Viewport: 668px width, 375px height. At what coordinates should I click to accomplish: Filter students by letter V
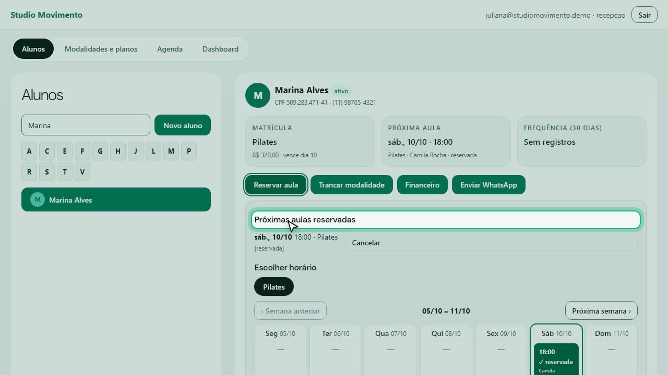82,172
